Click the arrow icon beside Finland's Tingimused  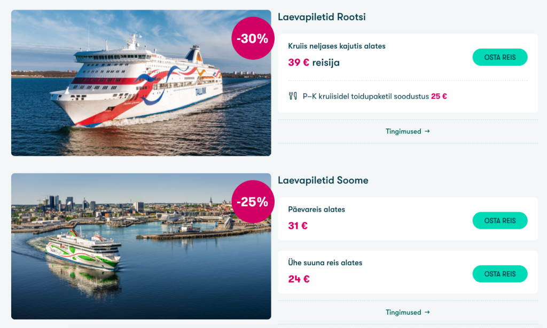(x=427, y=313)
